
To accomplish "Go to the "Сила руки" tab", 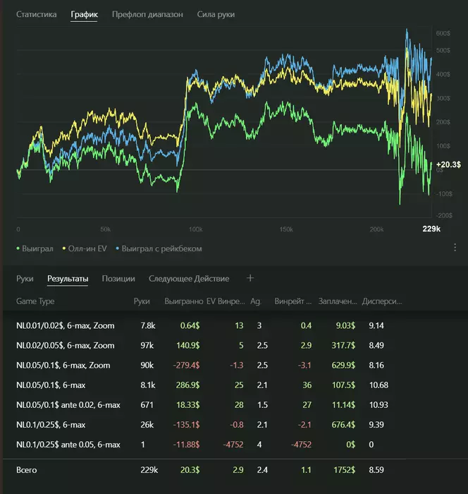I will click(x=216, y=14).
